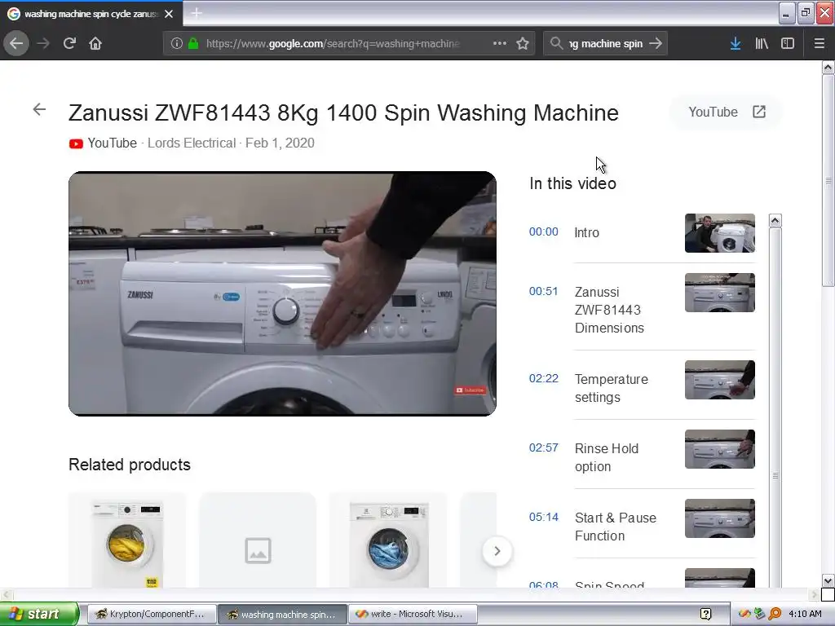Open video externally via YouTube button

tap(727, 112)
